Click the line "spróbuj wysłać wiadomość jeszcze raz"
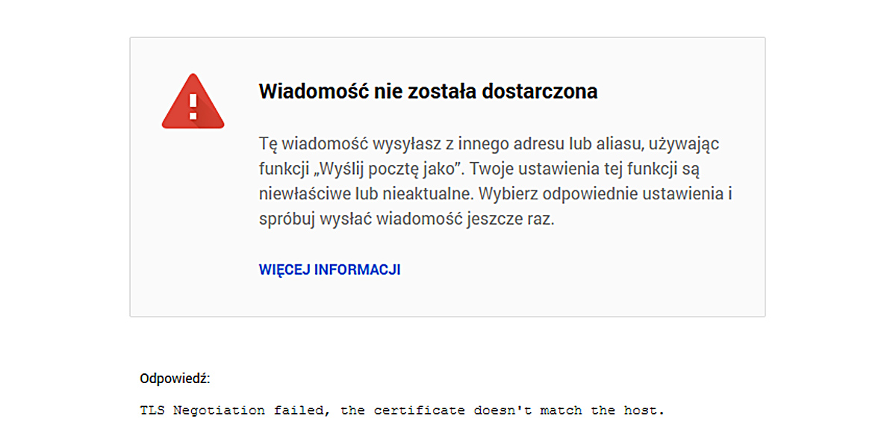This screenshot has height=448, width=896. pos(406,220)
